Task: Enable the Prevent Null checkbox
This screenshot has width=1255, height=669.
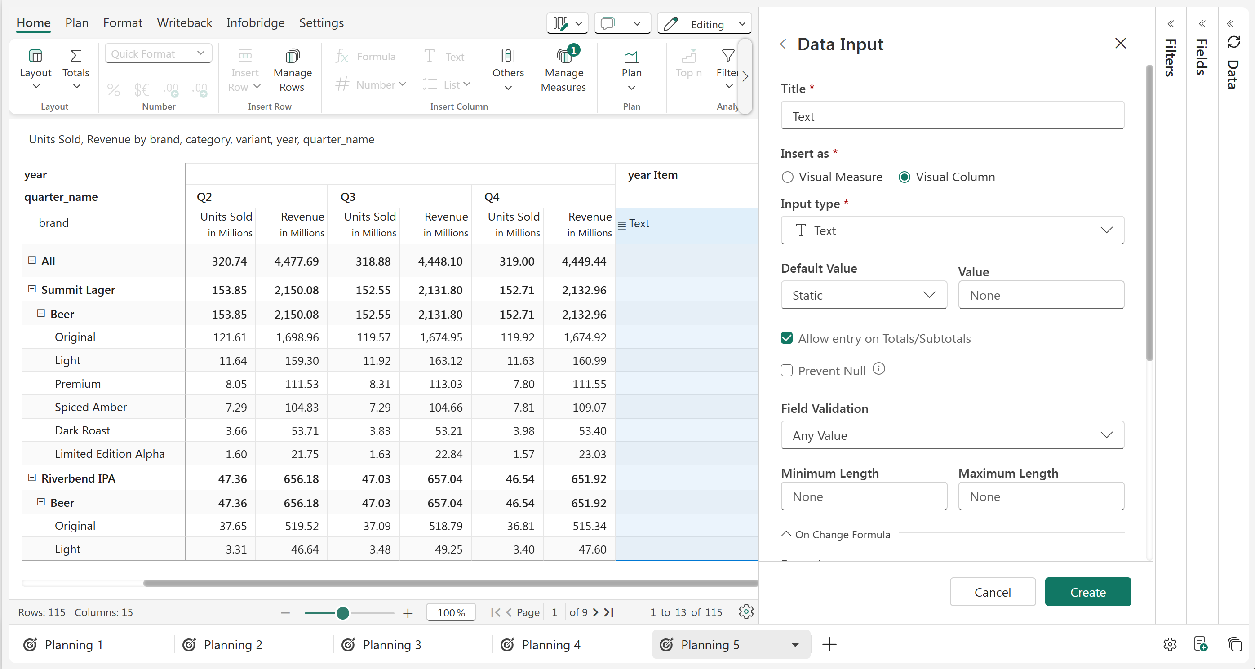Action: (787, 370)
